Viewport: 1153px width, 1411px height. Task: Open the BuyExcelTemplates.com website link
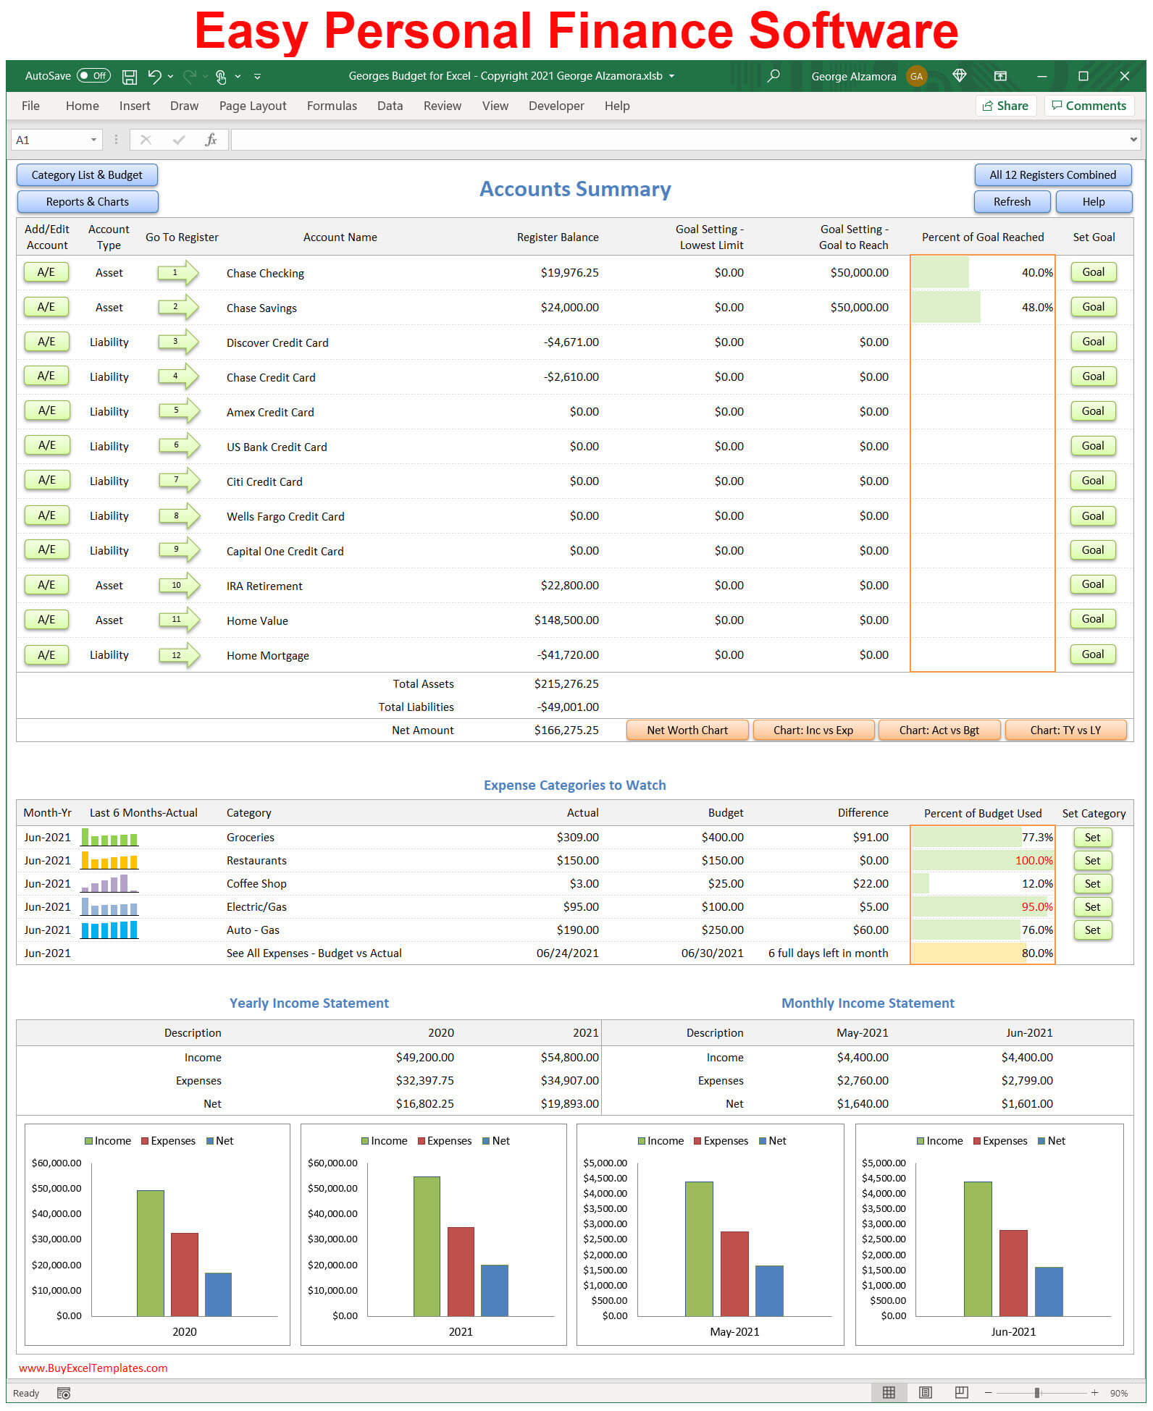pos(93,1368)
